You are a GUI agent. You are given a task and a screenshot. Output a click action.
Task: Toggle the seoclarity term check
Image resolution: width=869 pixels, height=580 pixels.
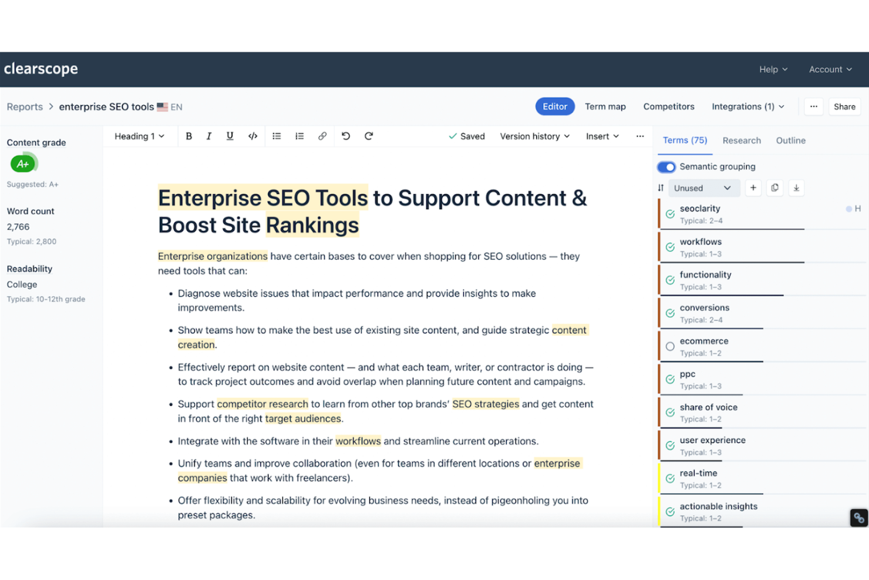tap(670, 214)
